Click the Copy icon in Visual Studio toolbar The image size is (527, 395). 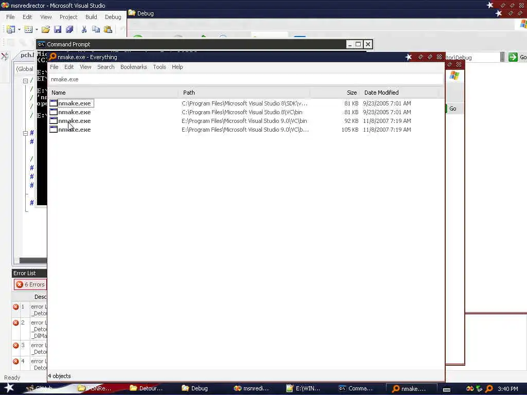[96, 29]
